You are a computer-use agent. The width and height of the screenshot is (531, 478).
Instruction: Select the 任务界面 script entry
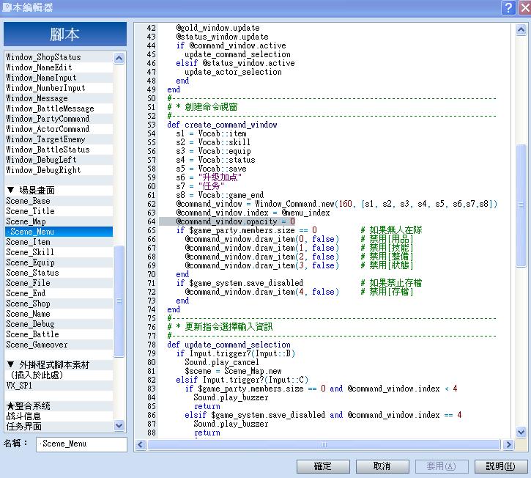(59, 426)
